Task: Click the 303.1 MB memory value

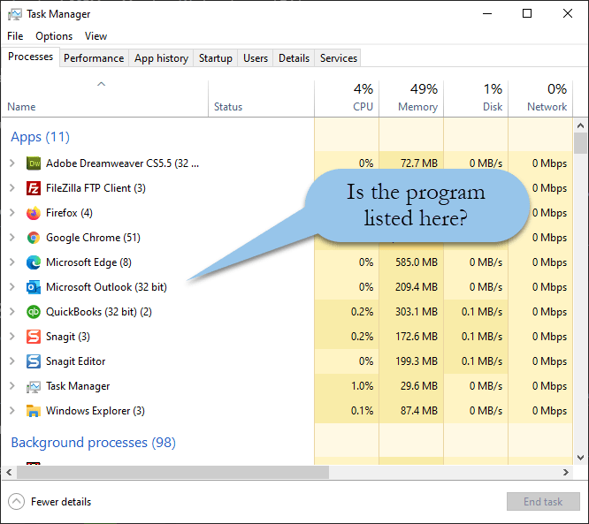Action: (417, 312)
